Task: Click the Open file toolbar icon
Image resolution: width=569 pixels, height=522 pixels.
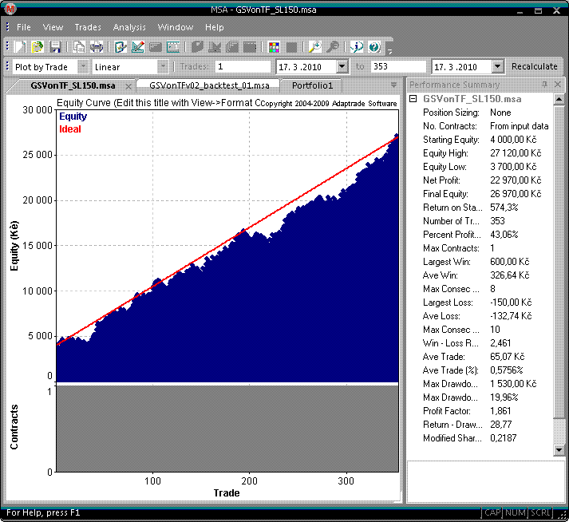Action: point(37,47)
